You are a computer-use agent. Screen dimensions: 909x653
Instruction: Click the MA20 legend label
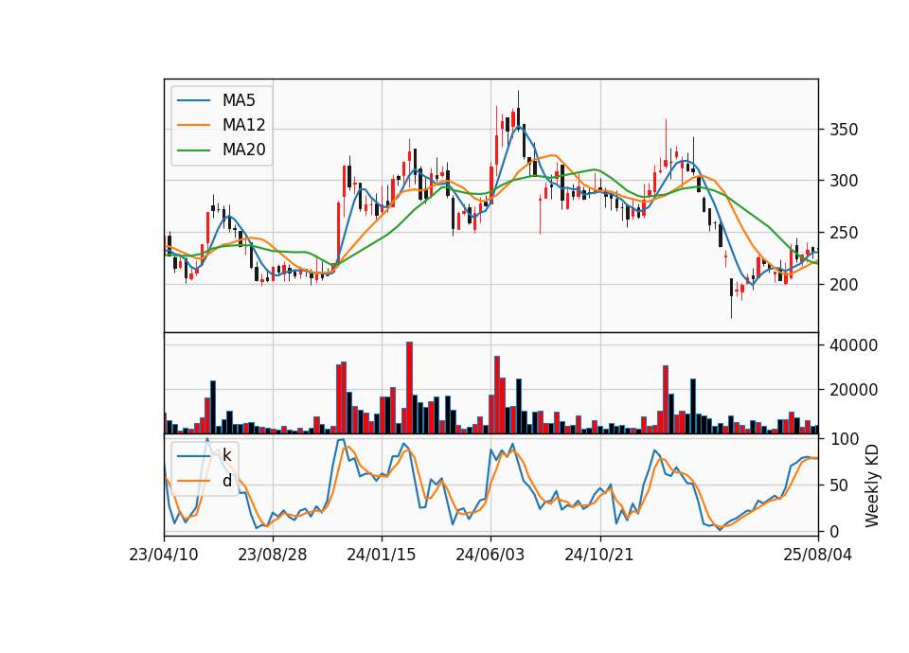(x=243, y=150)
